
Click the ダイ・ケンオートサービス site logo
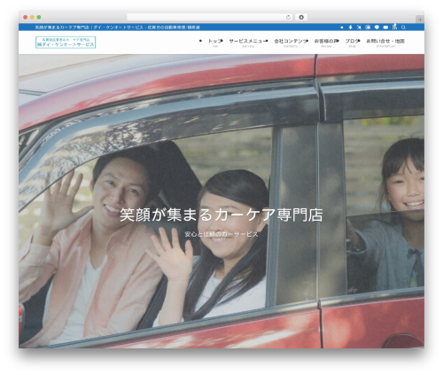pos(66,43)
